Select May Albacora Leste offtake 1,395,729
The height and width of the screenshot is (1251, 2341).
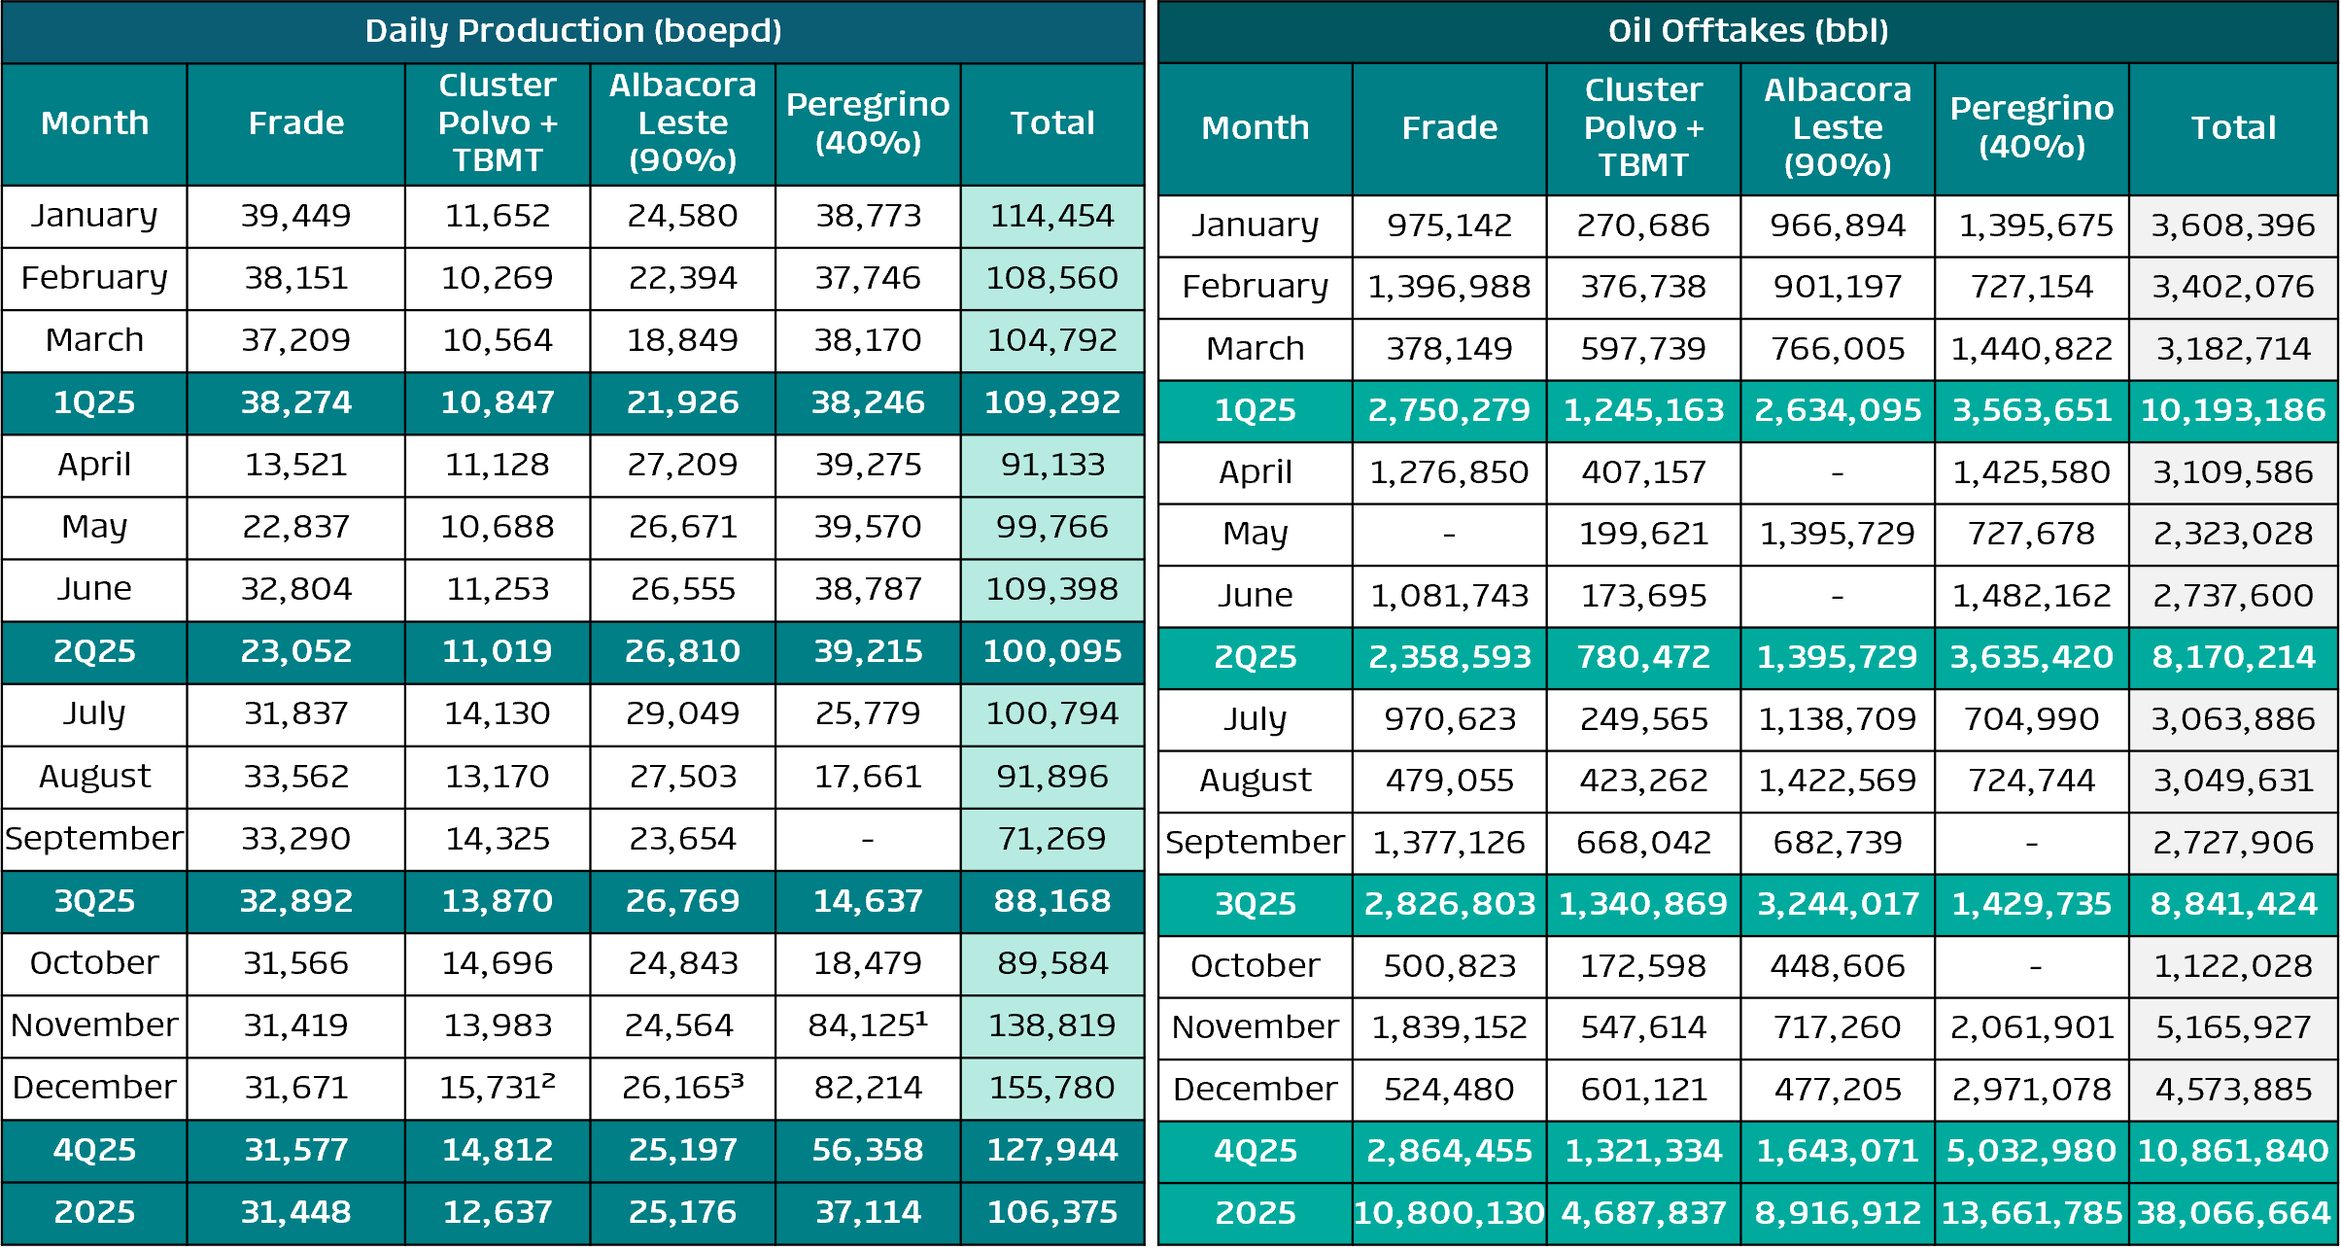click(1837, 534)
